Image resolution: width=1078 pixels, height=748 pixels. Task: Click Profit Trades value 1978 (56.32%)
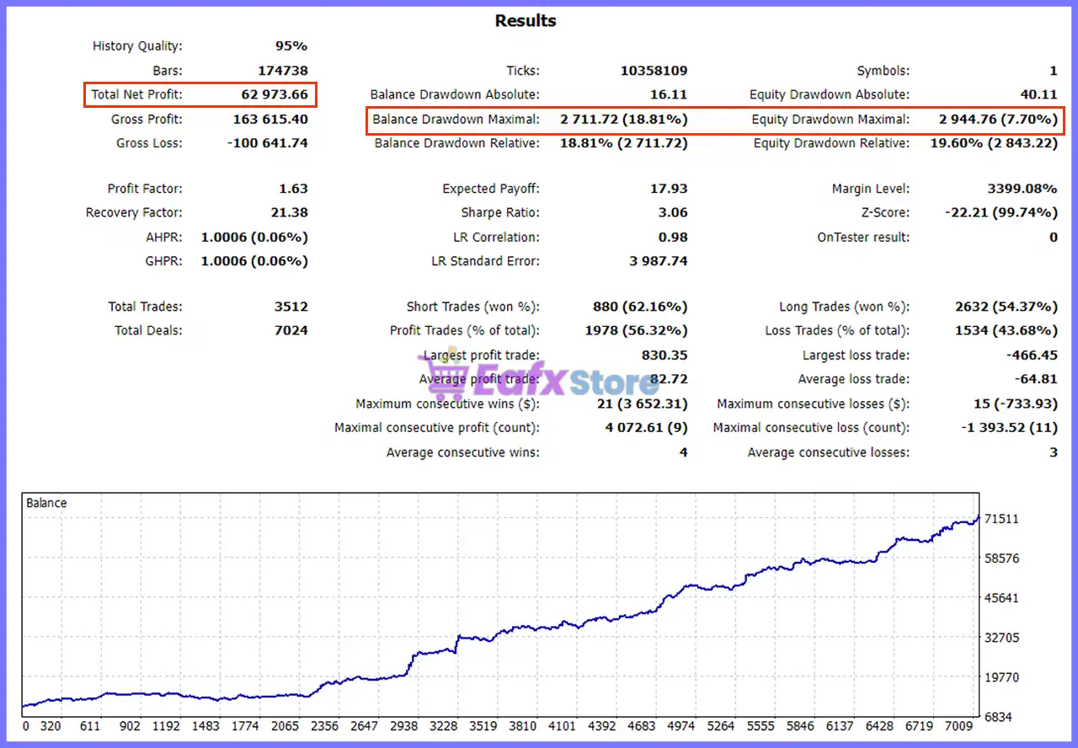coord(637,330)
